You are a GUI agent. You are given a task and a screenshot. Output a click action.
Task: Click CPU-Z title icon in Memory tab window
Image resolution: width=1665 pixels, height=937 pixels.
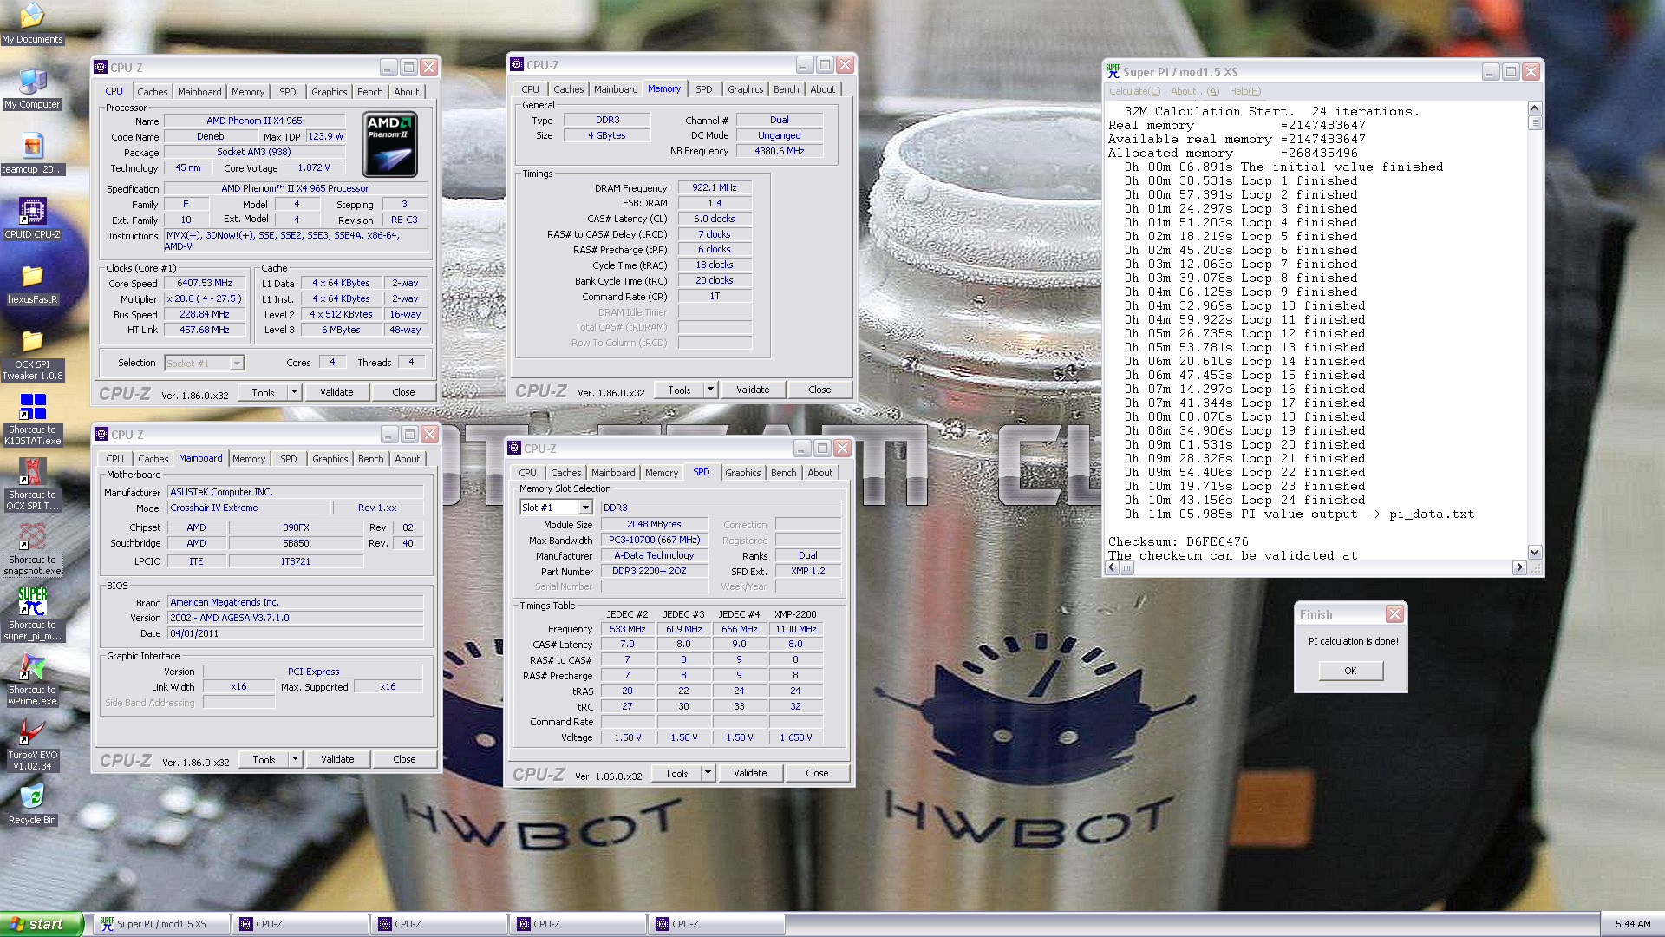517,64
